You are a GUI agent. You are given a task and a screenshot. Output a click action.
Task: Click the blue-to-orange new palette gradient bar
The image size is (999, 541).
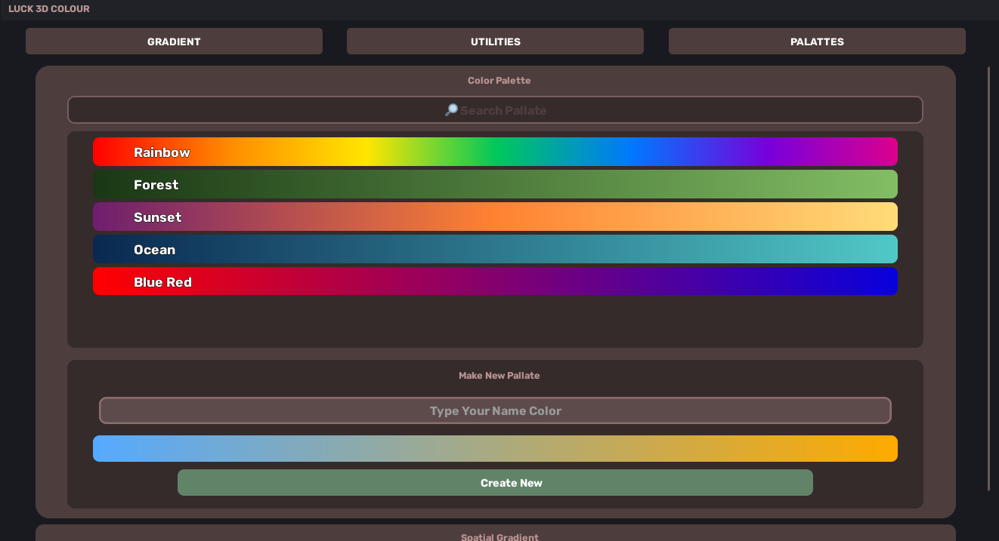495,448
